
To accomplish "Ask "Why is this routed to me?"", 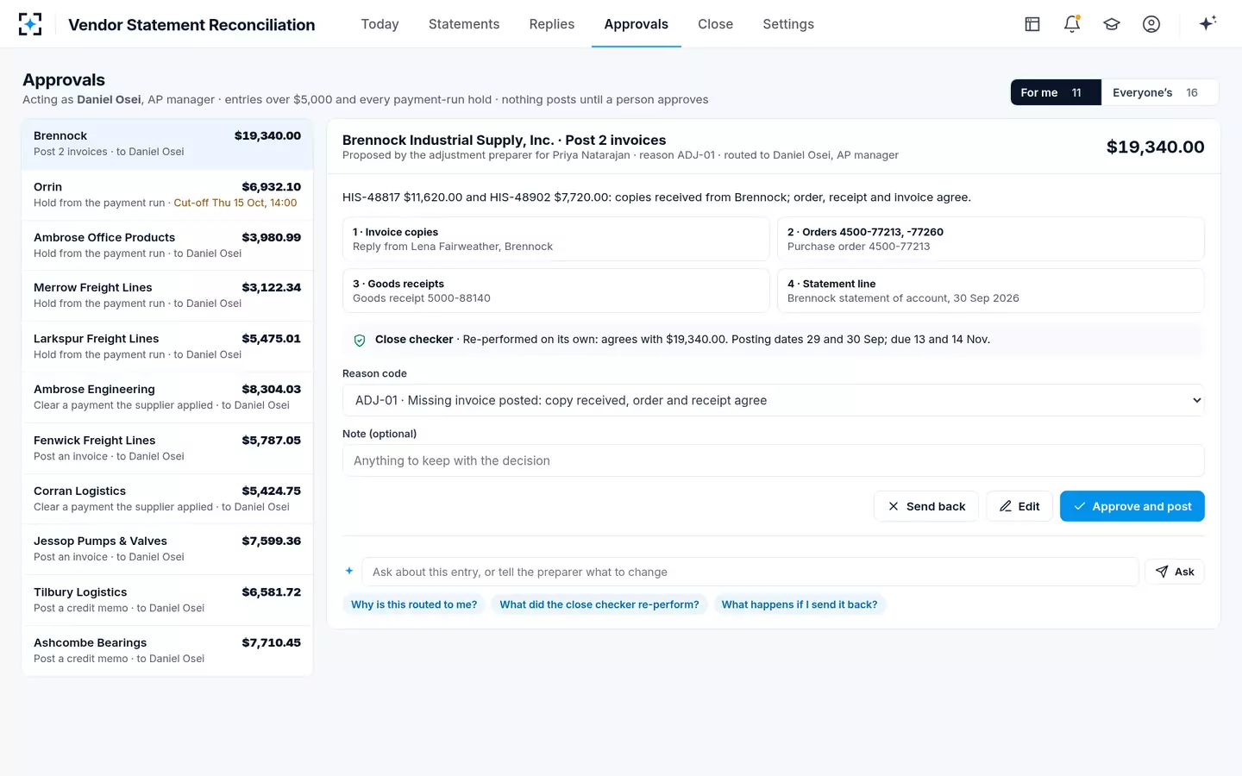I will [414, 604].
